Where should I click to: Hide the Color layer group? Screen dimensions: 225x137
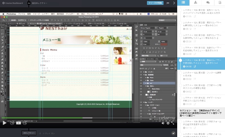(x=141, y=80)
